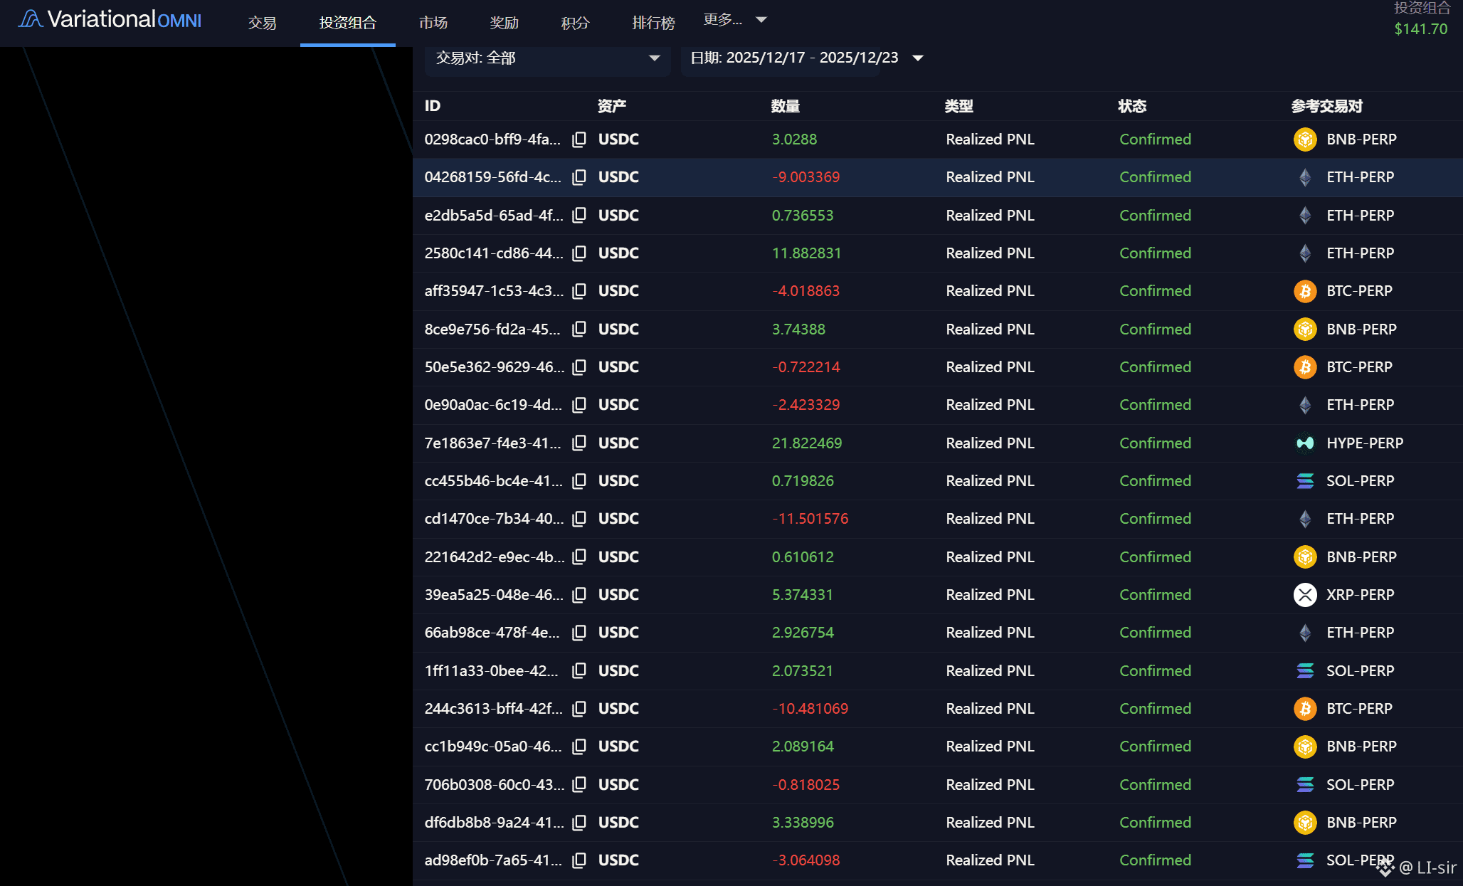Image resolution: width=1463 pixels, height=886 pixels.
Task: Click the amount -11.501576
Action: click(x=810, y=519)
